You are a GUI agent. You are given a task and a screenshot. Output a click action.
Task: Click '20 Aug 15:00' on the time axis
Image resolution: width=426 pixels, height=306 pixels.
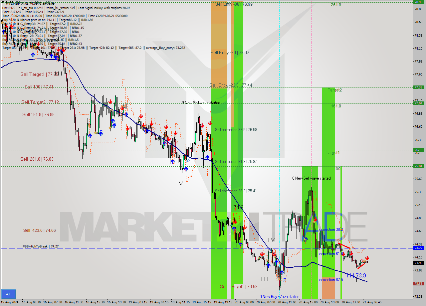click(x=309, y=302)
